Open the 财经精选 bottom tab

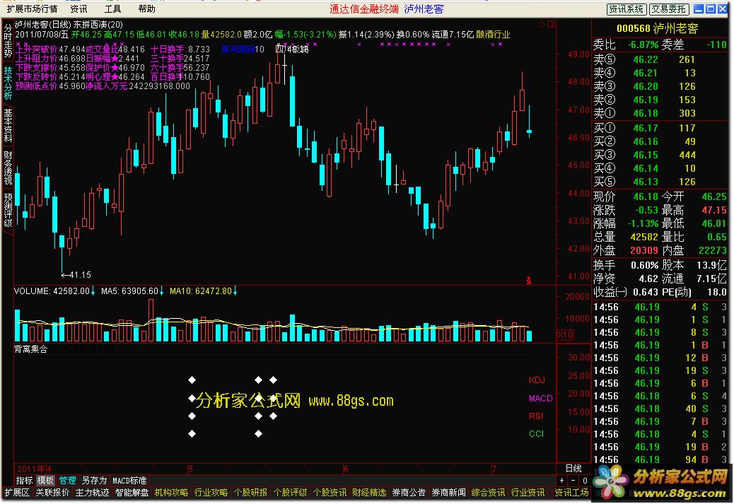(x=369, y=492)
